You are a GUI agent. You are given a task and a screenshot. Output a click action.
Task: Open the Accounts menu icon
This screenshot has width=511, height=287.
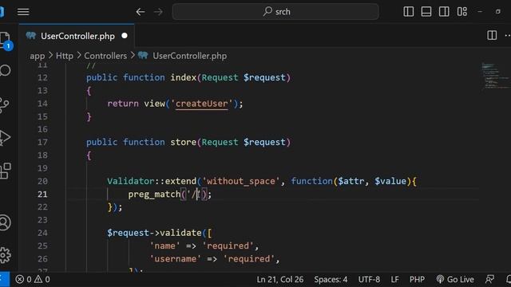click(5, 223)
